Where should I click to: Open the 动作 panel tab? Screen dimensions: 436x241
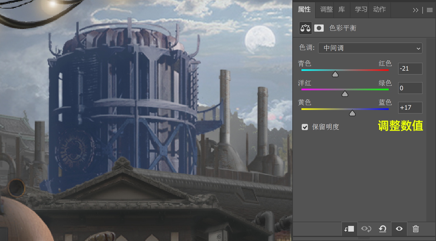[379, 10]
